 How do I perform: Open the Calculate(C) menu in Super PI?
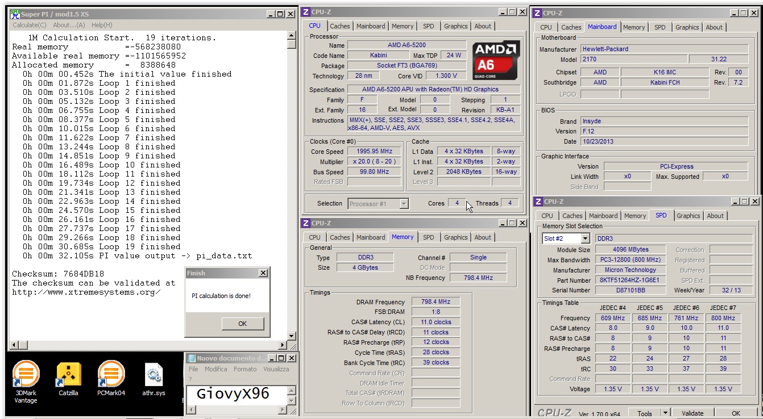click(x=30, y=25)
